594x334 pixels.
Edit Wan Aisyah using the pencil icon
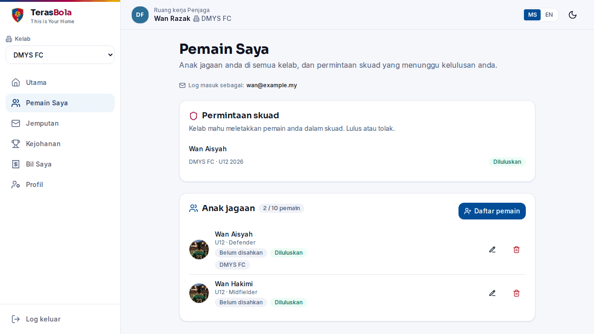pyautogui.click(x=492, y=250)
